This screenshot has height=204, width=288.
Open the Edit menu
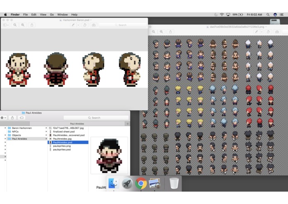pyautogui.click(x=34, y=14)
